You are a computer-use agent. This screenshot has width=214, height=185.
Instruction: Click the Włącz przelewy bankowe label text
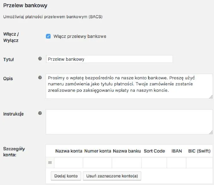(80, 36)
